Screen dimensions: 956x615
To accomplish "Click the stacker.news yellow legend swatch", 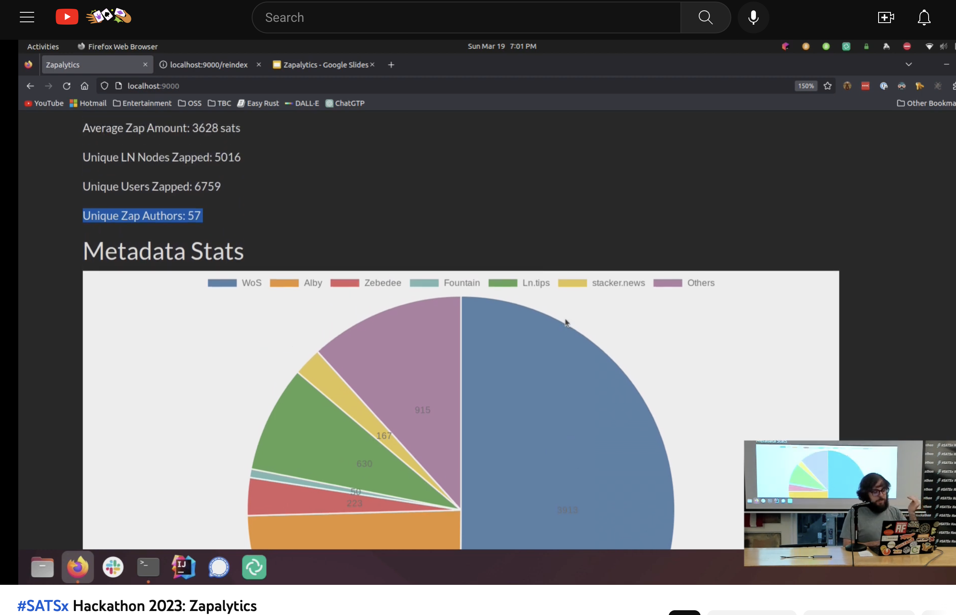I will tap(572, 283).
